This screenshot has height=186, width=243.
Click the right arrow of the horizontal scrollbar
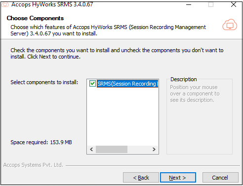(x=154, y=149)
